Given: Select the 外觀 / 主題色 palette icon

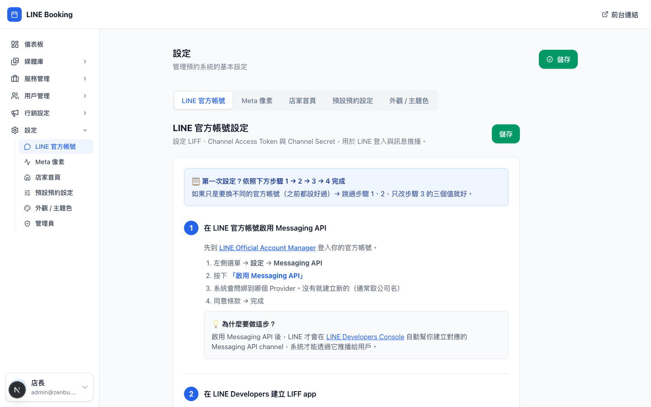Looking at the screenshot, I should pyautogui.click(x=27, y=208).
